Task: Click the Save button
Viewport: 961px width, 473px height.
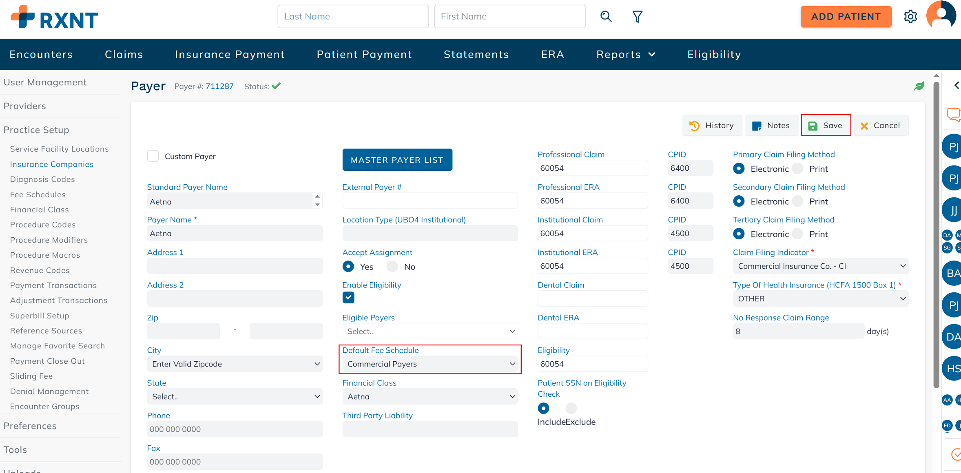Action: 826,126
